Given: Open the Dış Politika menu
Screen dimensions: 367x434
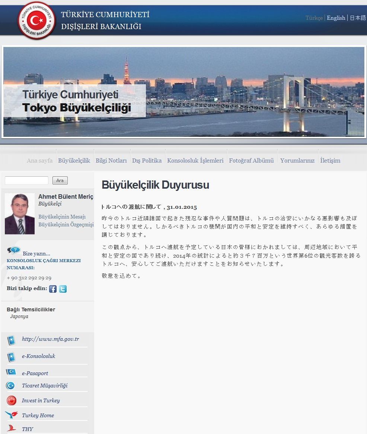Looking at the screenshot, I should pos(147,161).
